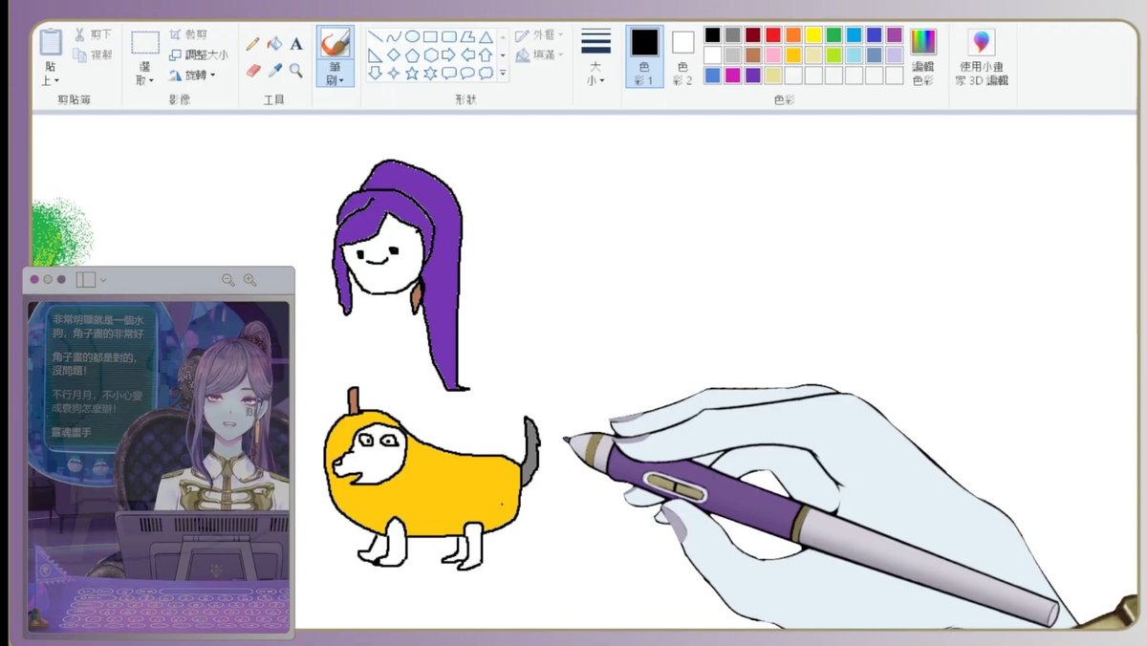Click the Cut (剪下) scissors button
The height and width of the screenshot is (646, 1147).
point(93,35)
